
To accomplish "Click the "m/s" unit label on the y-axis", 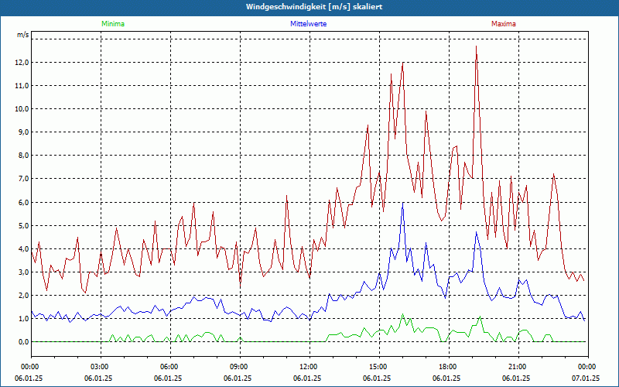I will click(23, 35).
